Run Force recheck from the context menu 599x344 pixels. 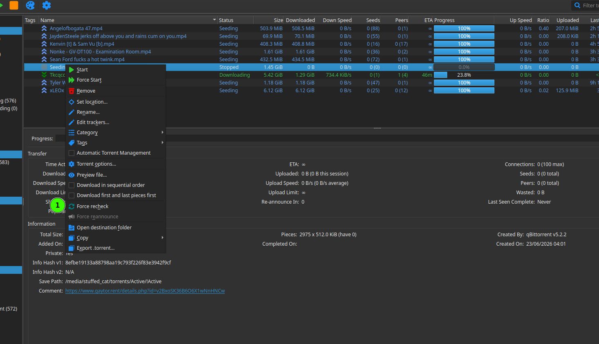click(x=92, y=206)
